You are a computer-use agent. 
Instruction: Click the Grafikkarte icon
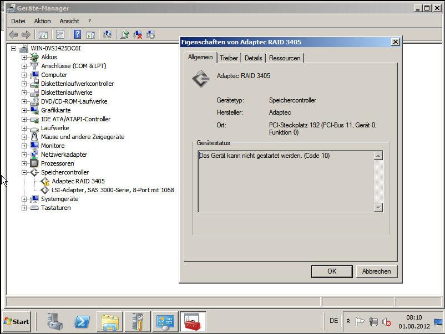coord(34,110)
